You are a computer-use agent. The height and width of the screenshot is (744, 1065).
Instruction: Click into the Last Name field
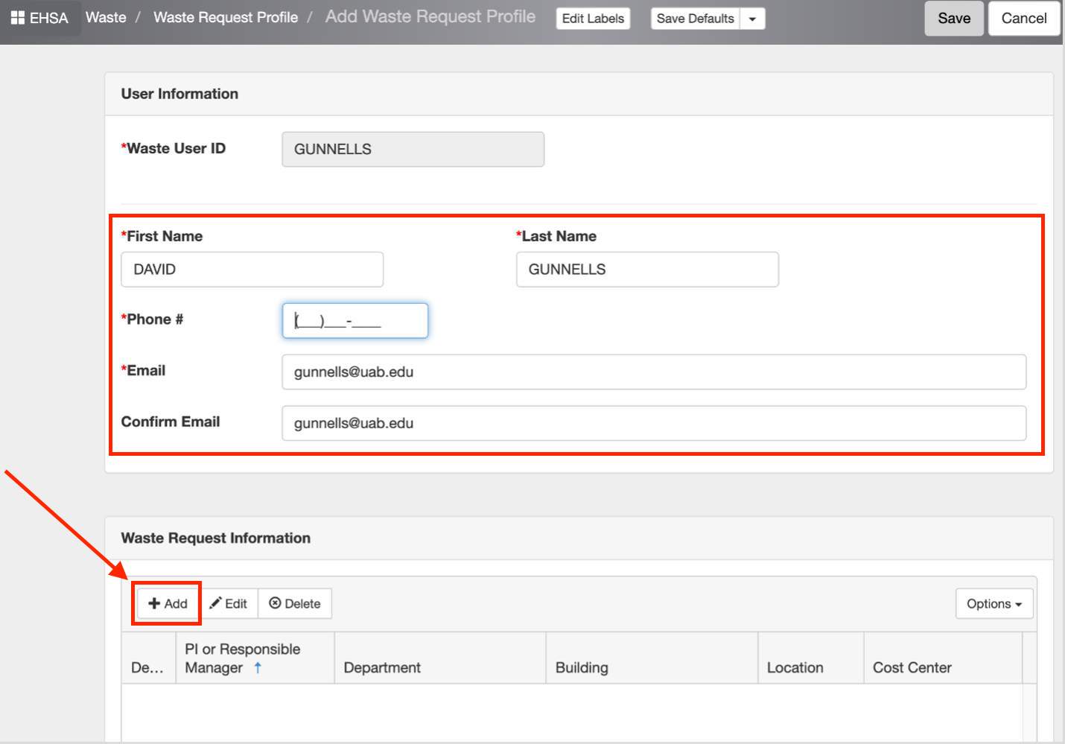[646, 270]
